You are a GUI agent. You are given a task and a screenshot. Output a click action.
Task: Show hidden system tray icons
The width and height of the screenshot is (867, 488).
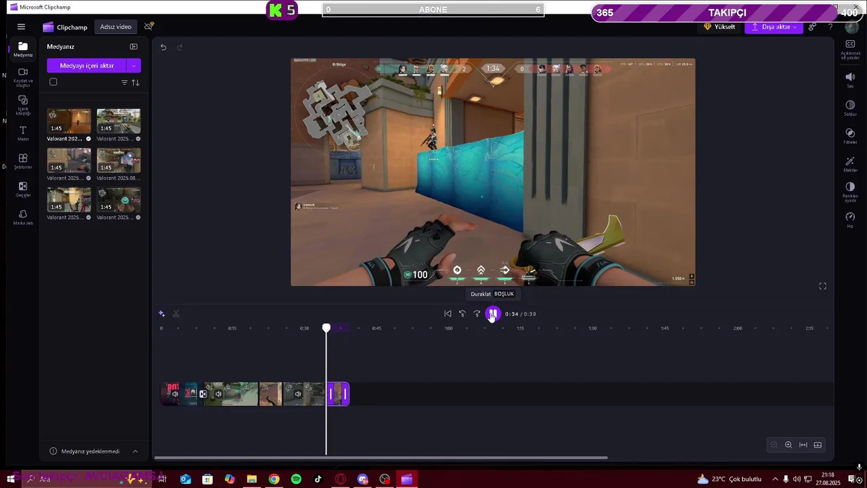pyautogui.click(x=775, y=479)
